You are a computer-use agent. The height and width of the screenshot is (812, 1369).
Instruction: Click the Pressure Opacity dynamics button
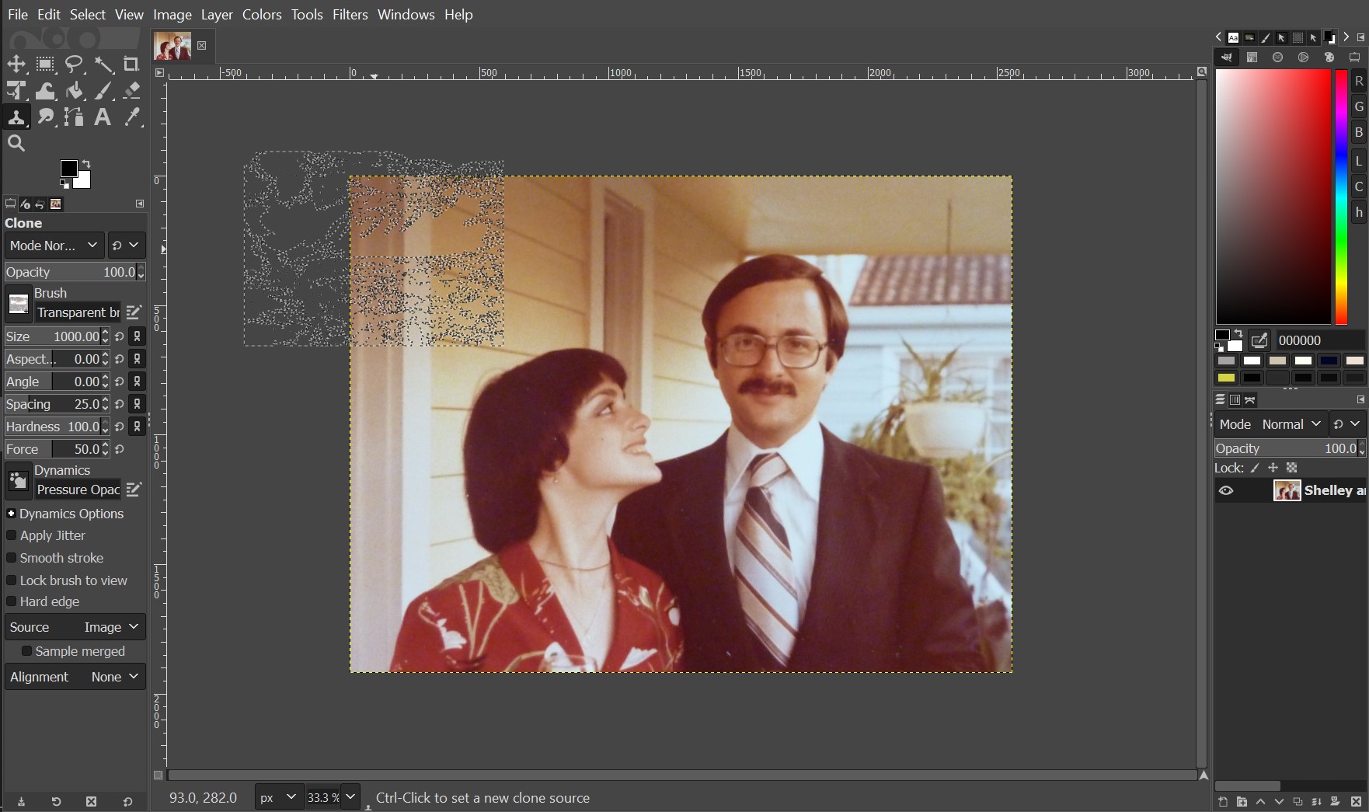78,490
